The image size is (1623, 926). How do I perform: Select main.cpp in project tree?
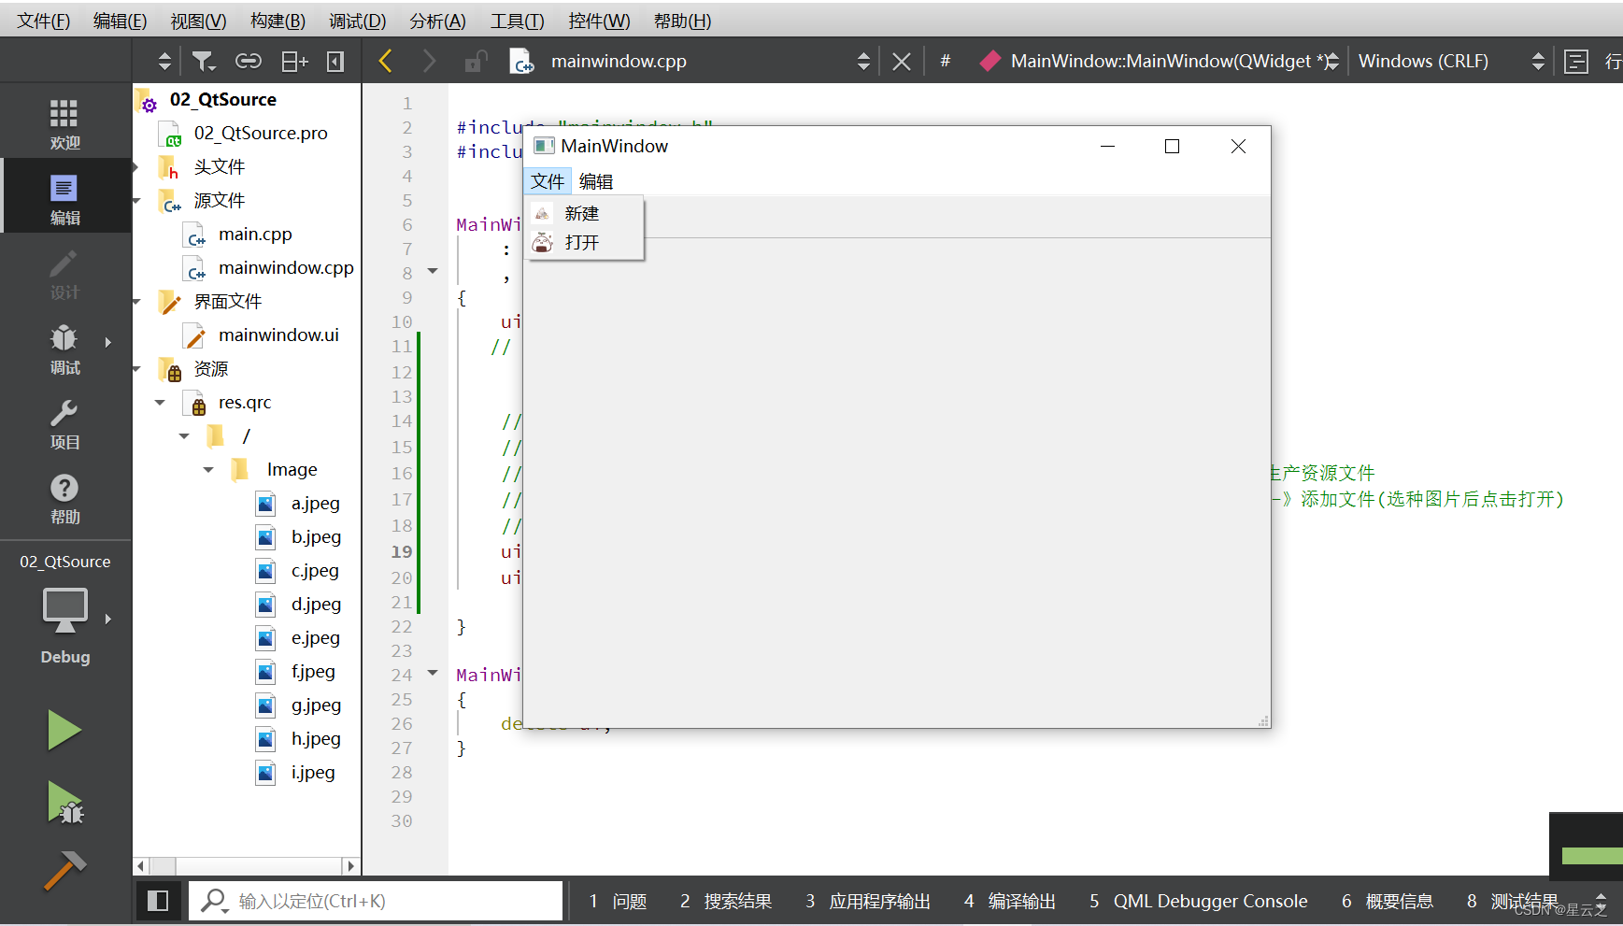(255, 235)
